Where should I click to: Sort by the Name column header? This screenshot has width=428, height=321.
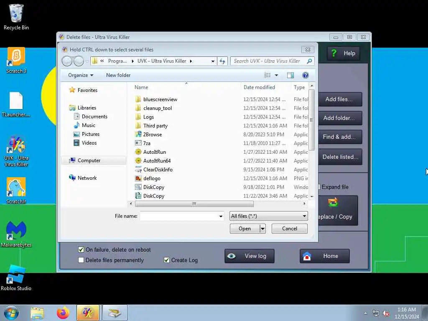[141, 87]
